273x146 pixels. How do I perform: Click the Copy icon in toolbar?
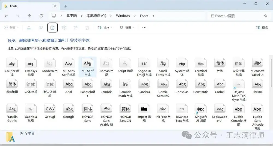pos(41,28)
